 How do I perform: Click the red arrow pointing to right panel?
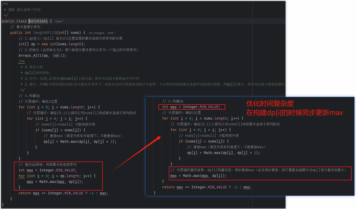136,154
